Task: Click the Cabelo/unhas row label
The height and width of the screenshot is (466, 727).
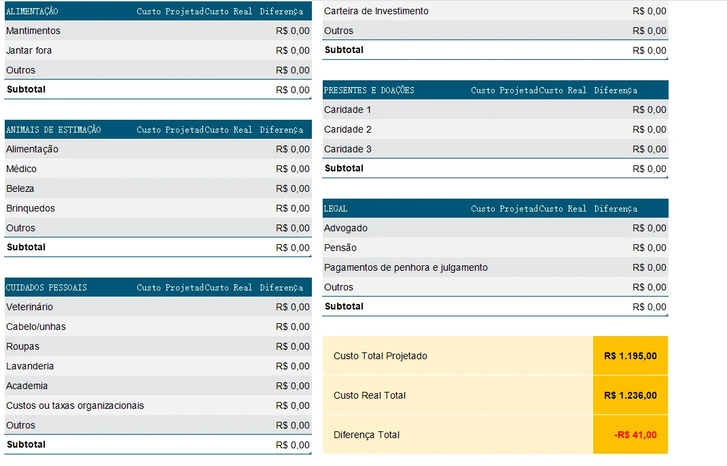Action: pos(36,327)
